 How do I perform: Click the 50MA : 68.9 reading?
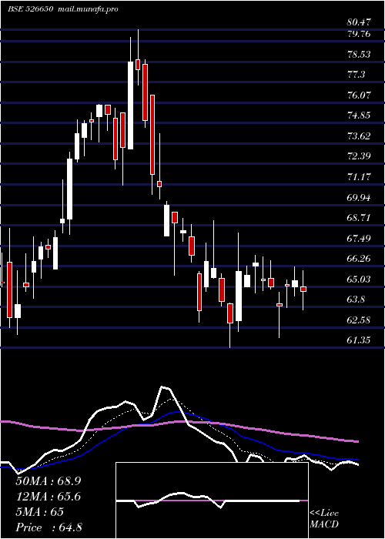click(48, 481)
